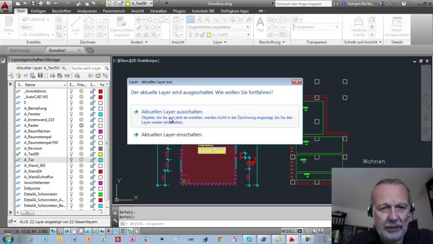This screenshot has width=433, height=244.
Task: Expand the Beschriftung ribbon panel
Action: tap(272, 42)
